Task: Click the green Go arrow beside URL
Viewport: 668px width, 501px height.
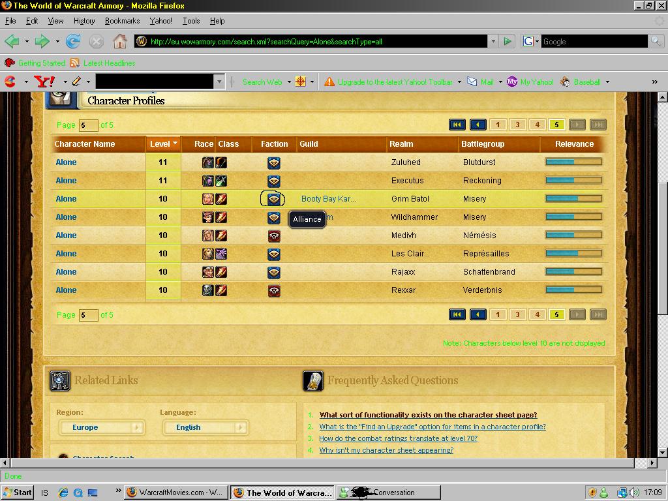Action: (x=508, y=41)
